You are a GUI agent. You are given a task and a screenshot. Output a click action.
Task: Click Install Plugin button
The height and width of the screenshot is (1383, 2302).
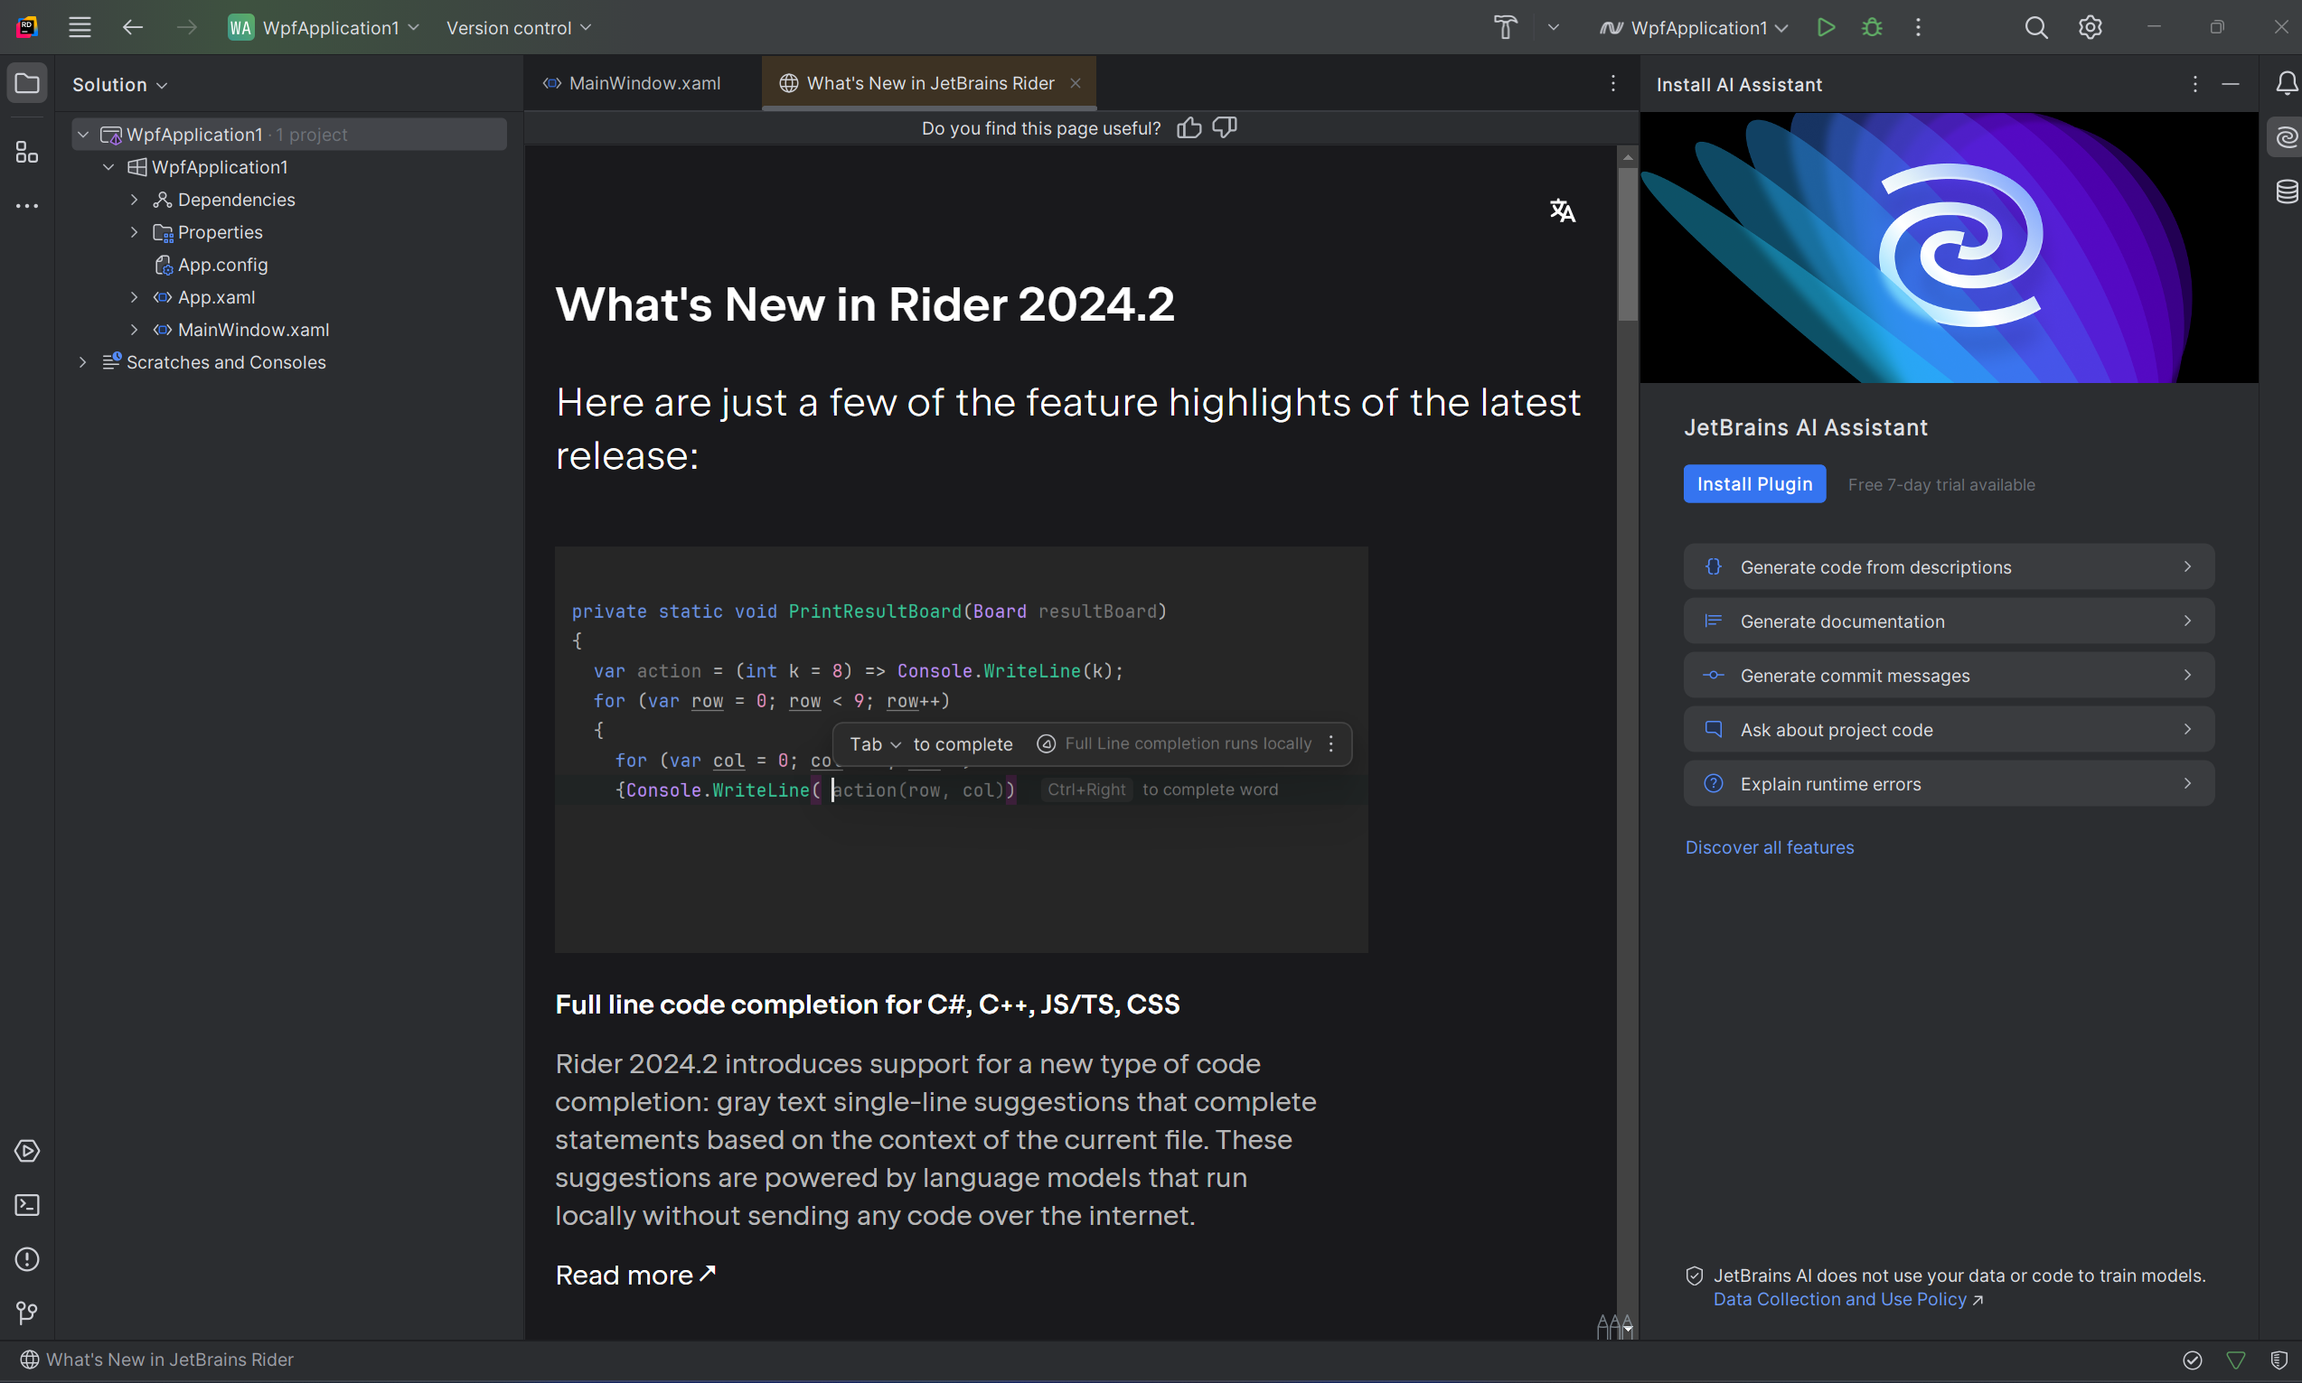[1753, 483]
